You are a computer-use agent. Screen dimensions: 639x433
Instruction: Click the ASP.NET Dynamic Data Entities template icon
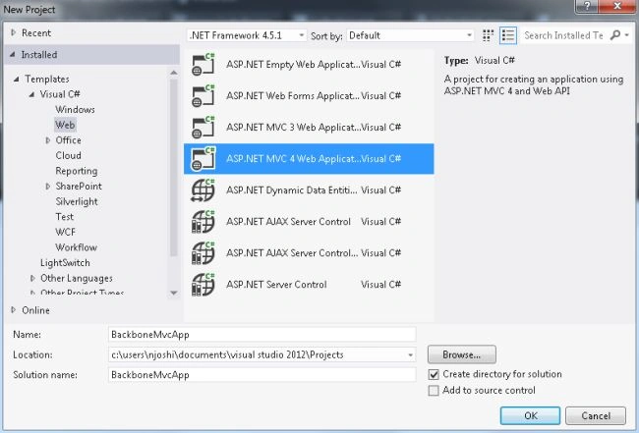coord(203,190)
